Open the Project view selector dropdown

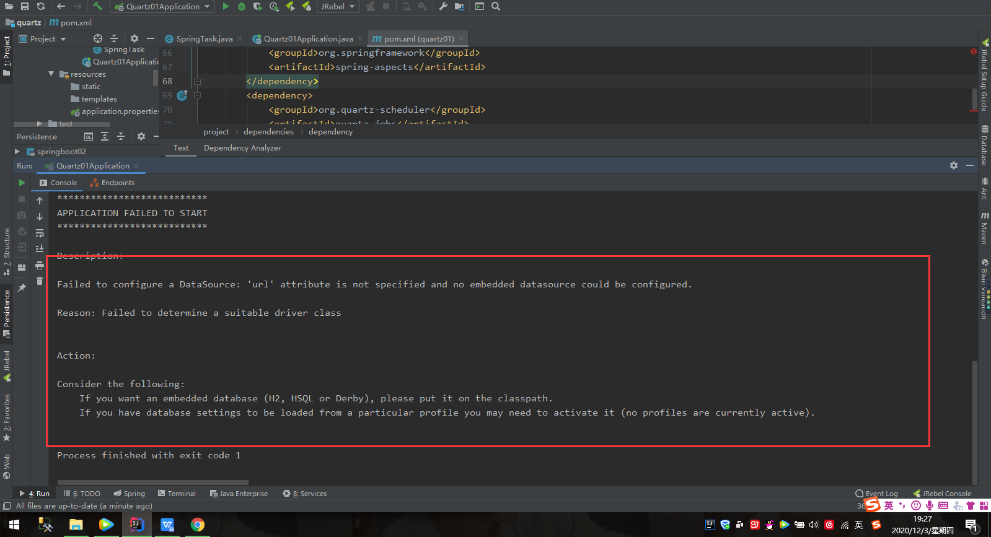[x=42, y=38]
